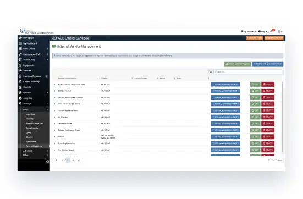The width and height of the screenshot is (303, 199).
Task: Open Address column menu icon
Action: click(x=132, y=78)
